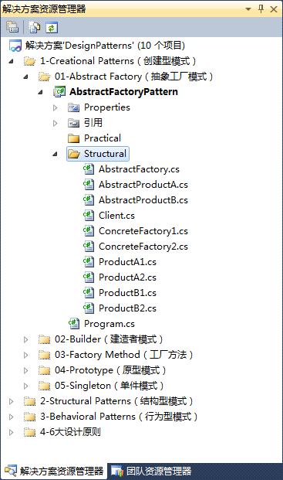The image size is (283, 480).
Task: Click the Properties toolbar icon
Action: point(12,27)
